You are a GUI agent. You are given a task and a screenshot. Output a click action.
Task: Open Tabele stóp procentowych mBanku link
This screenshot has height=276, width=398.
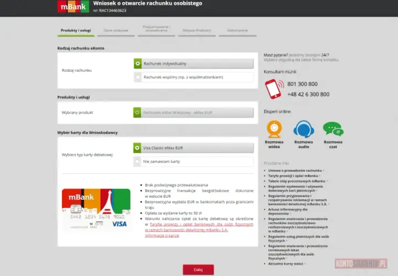click(297, 181)
